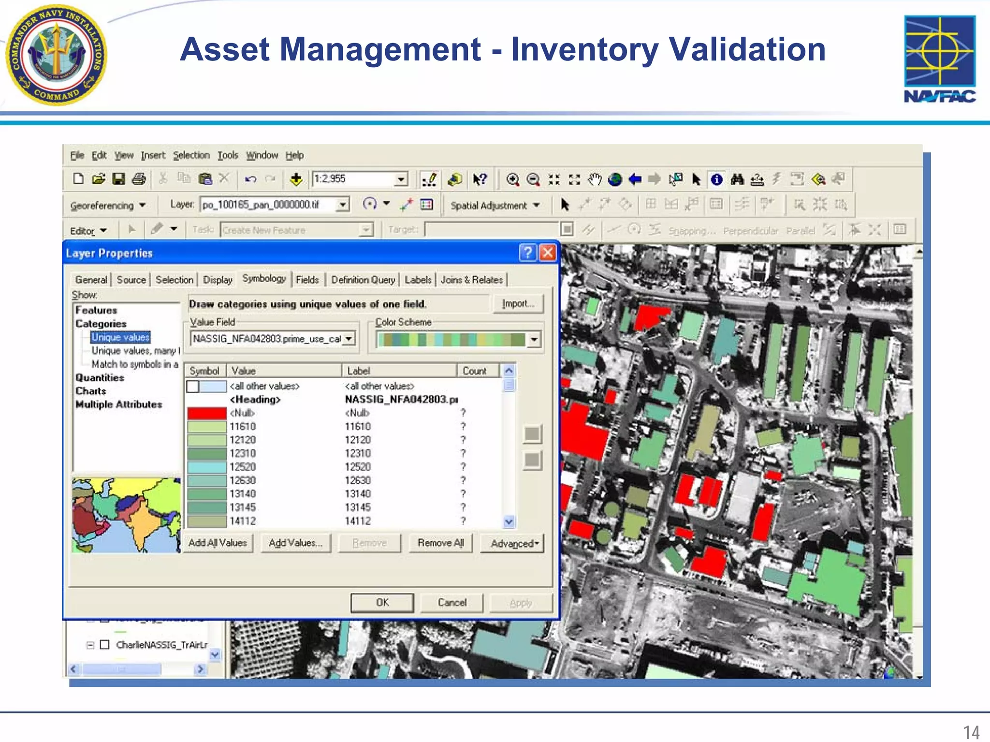Image resolution: width=990 pixels, height=742 pixels.
Task: Select the Zoom In tool
Action: 512,179
